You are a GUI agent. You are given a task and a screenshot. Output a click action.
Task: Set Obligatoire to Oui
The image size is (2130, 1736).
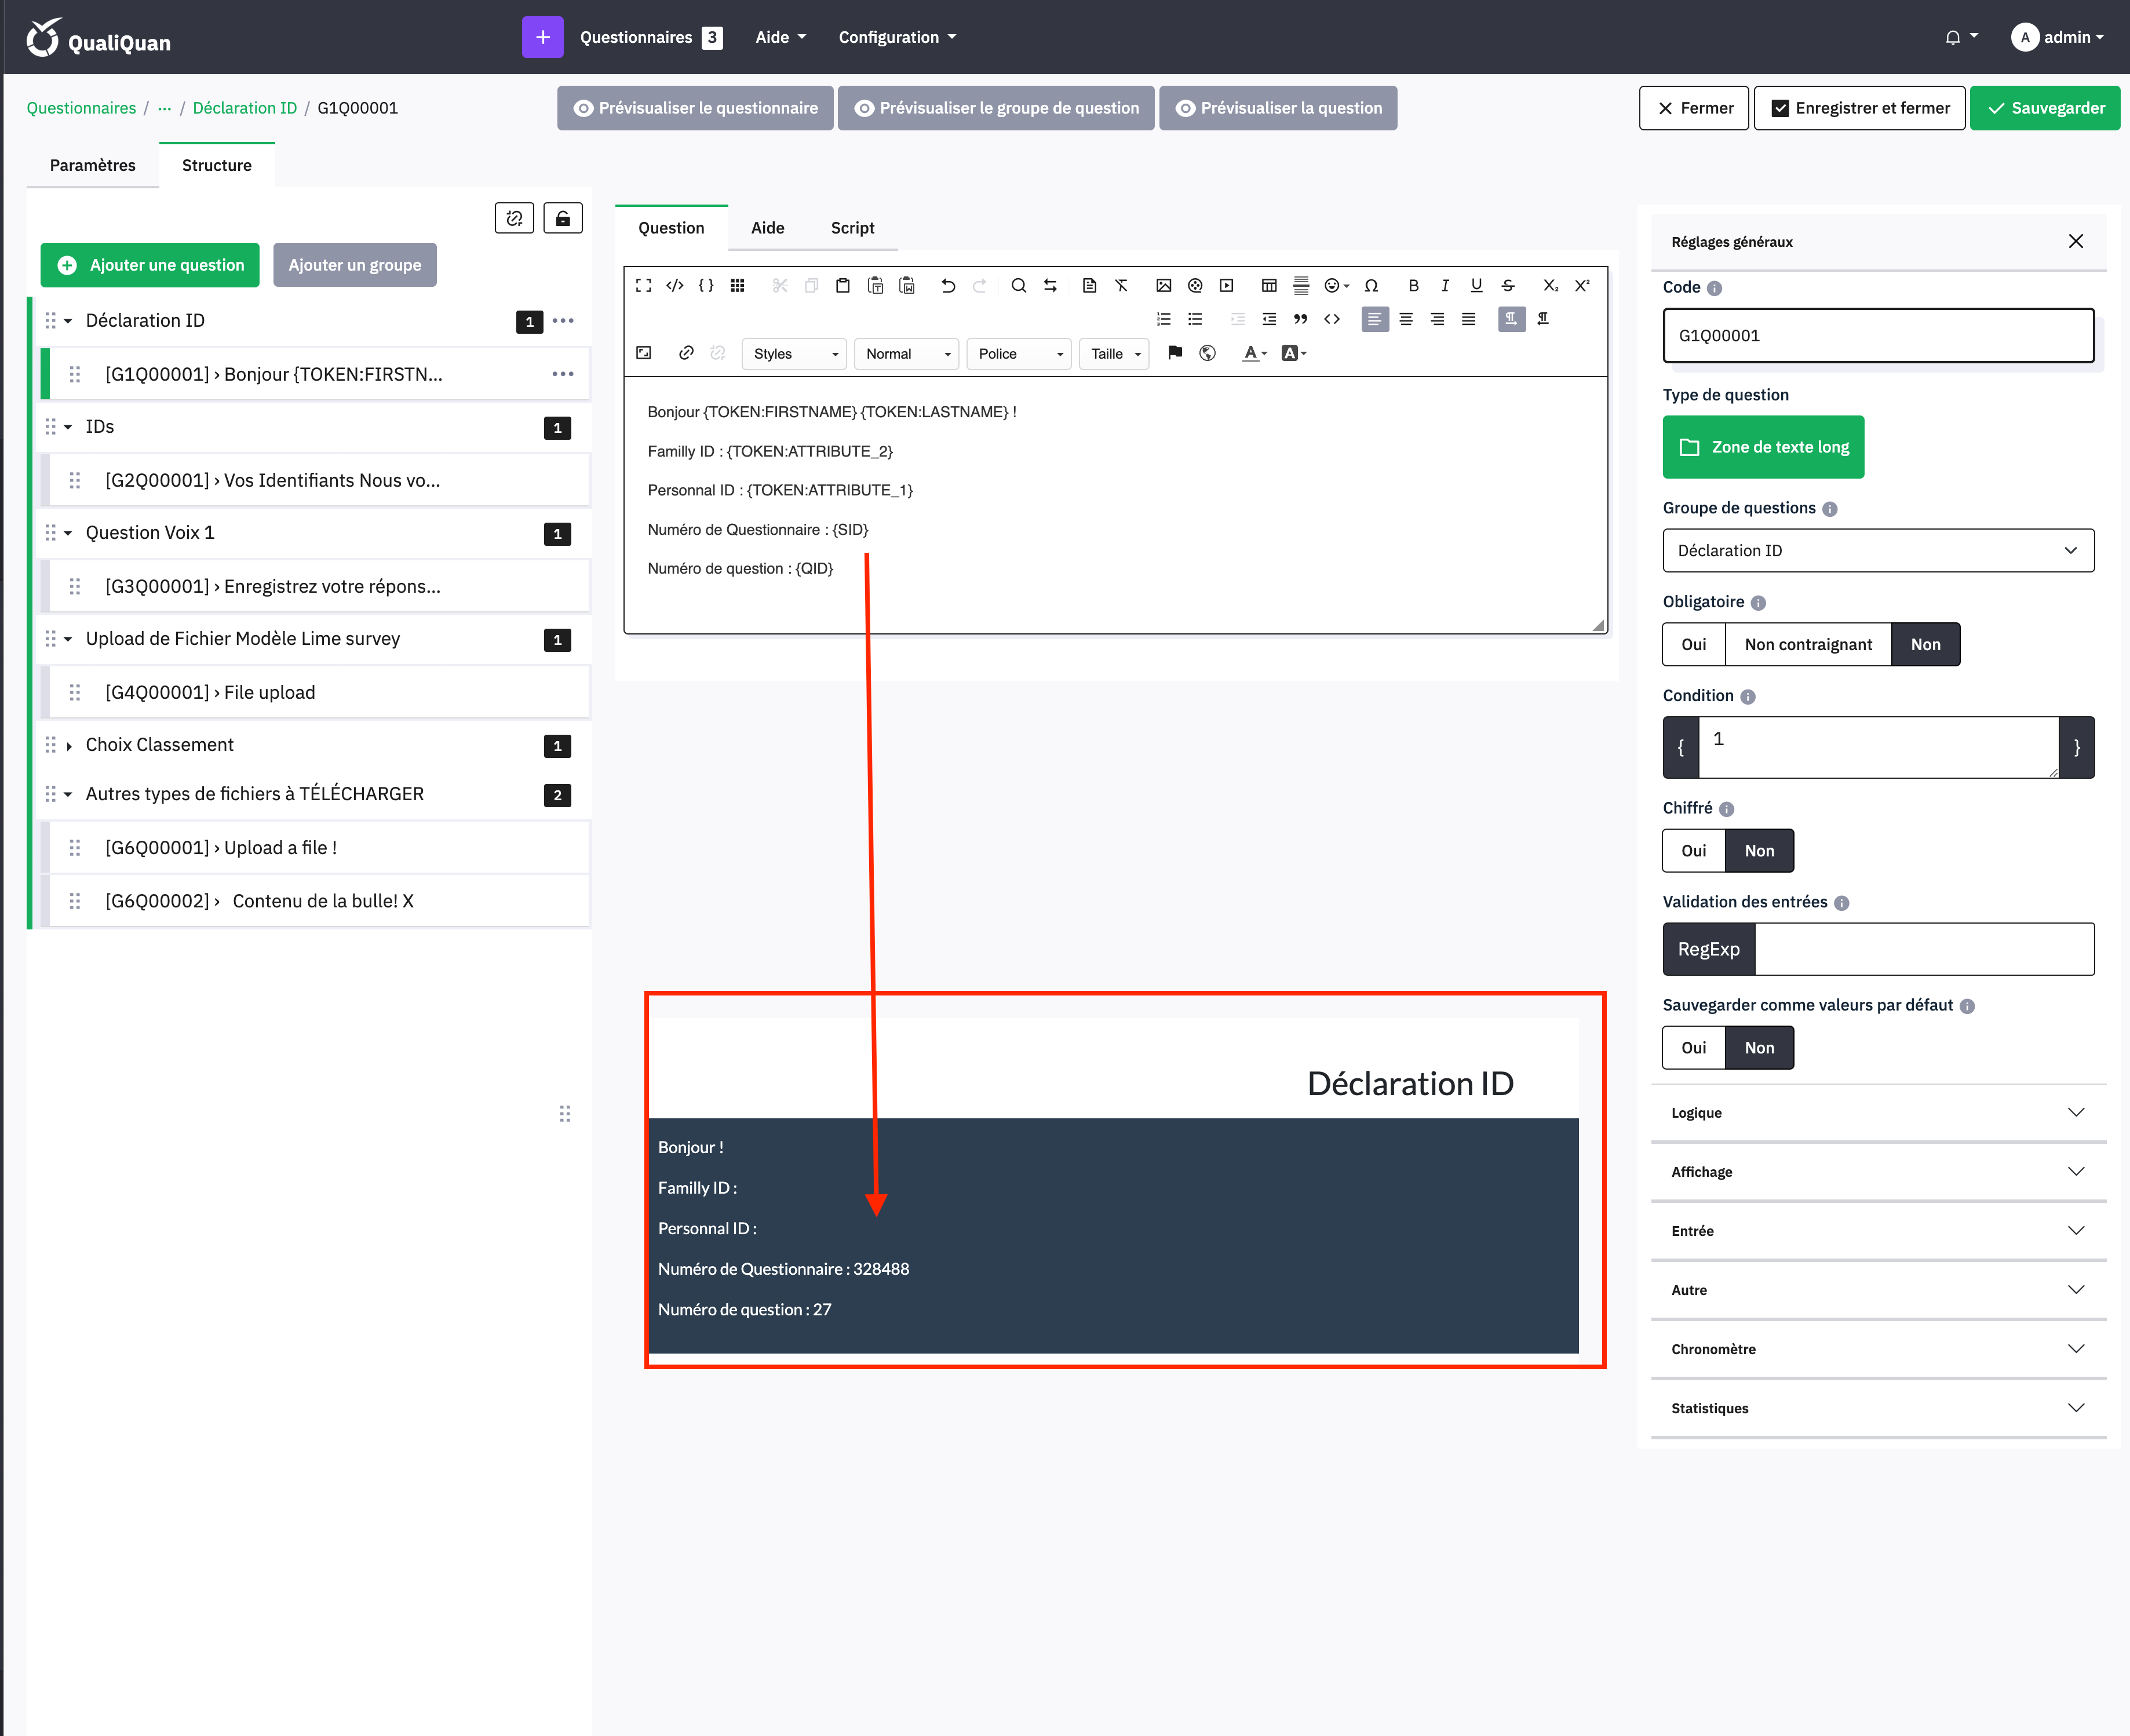pos(1693,645)
